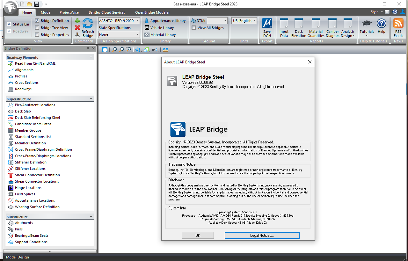This screenshot has width=408, height=261.
Task: Open the OpenBridge Modeler tab
Action: (x=152, y=12)
